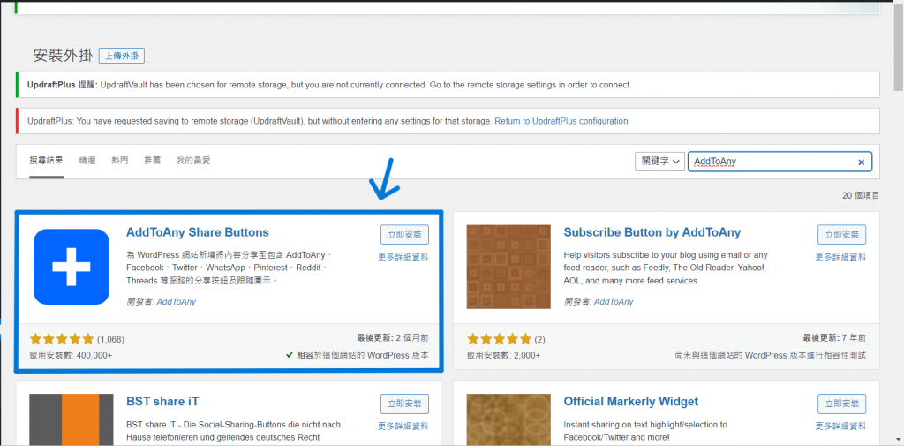The width and height of the screenshot is (904, 446).
Task: Follow the Return to UpdraftPlus configuration link
Action: click(x=561, y=121)
